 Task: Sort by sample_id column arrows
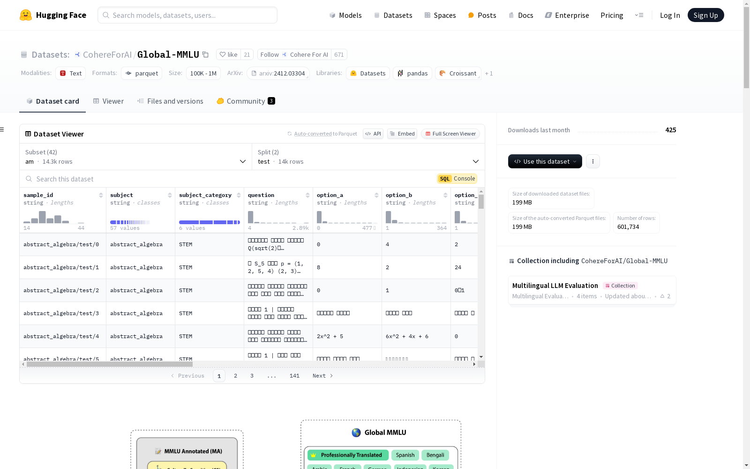coord(101,195)
